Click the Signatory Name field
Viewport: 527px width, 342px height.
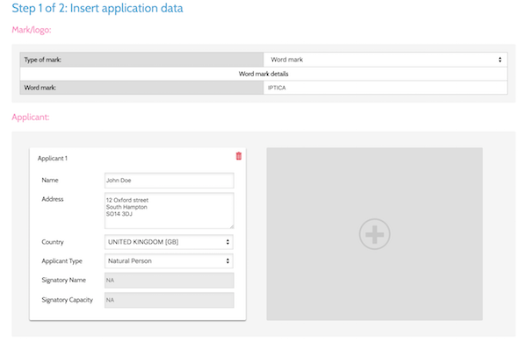point(169,281)
